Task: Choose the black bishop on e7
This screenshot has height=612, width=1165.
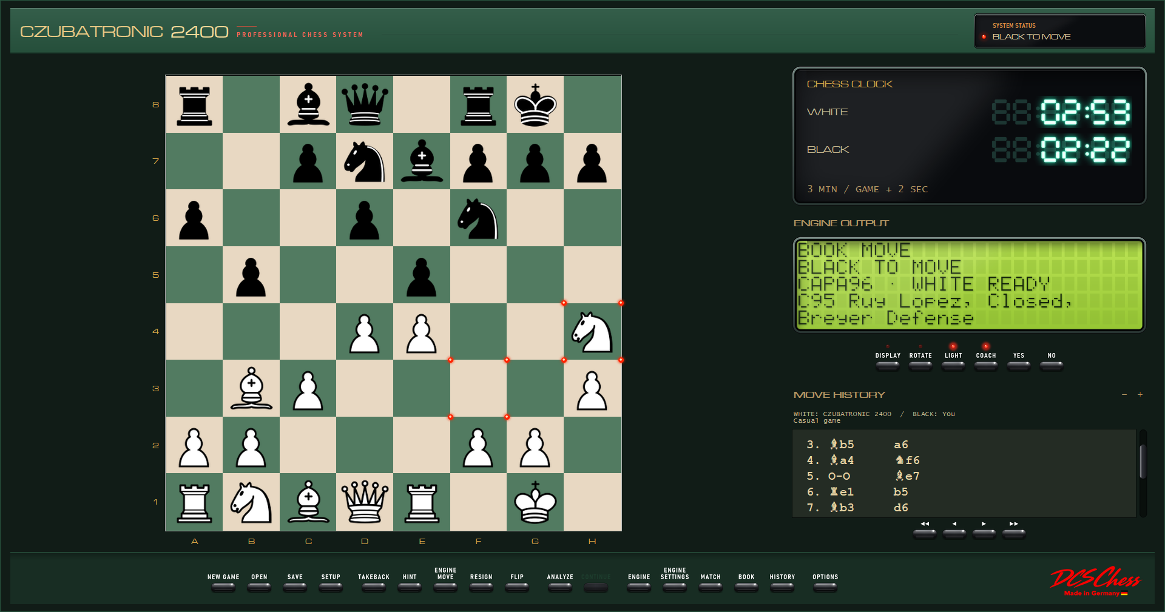Action: point(422,161)
